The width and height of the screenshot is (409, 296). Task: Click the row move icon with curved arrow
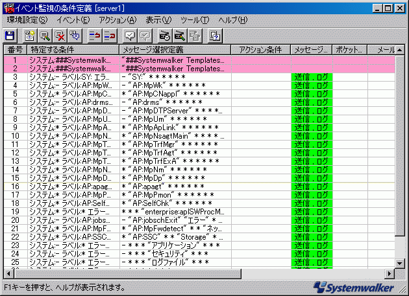pyautogui.click(x=94, y=36)
